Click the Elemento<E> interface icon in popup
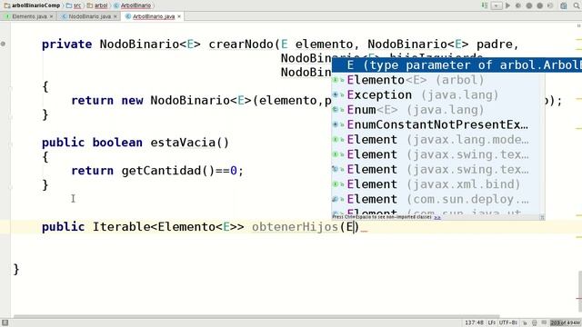 (x=336, y=80)
